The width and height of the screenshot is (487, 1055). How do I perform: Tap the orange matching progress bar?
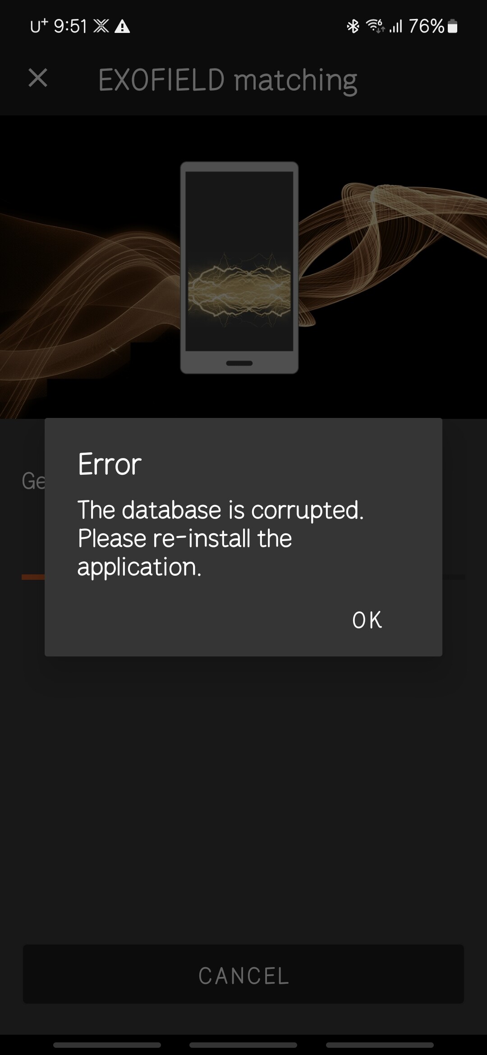coord(33,577)
